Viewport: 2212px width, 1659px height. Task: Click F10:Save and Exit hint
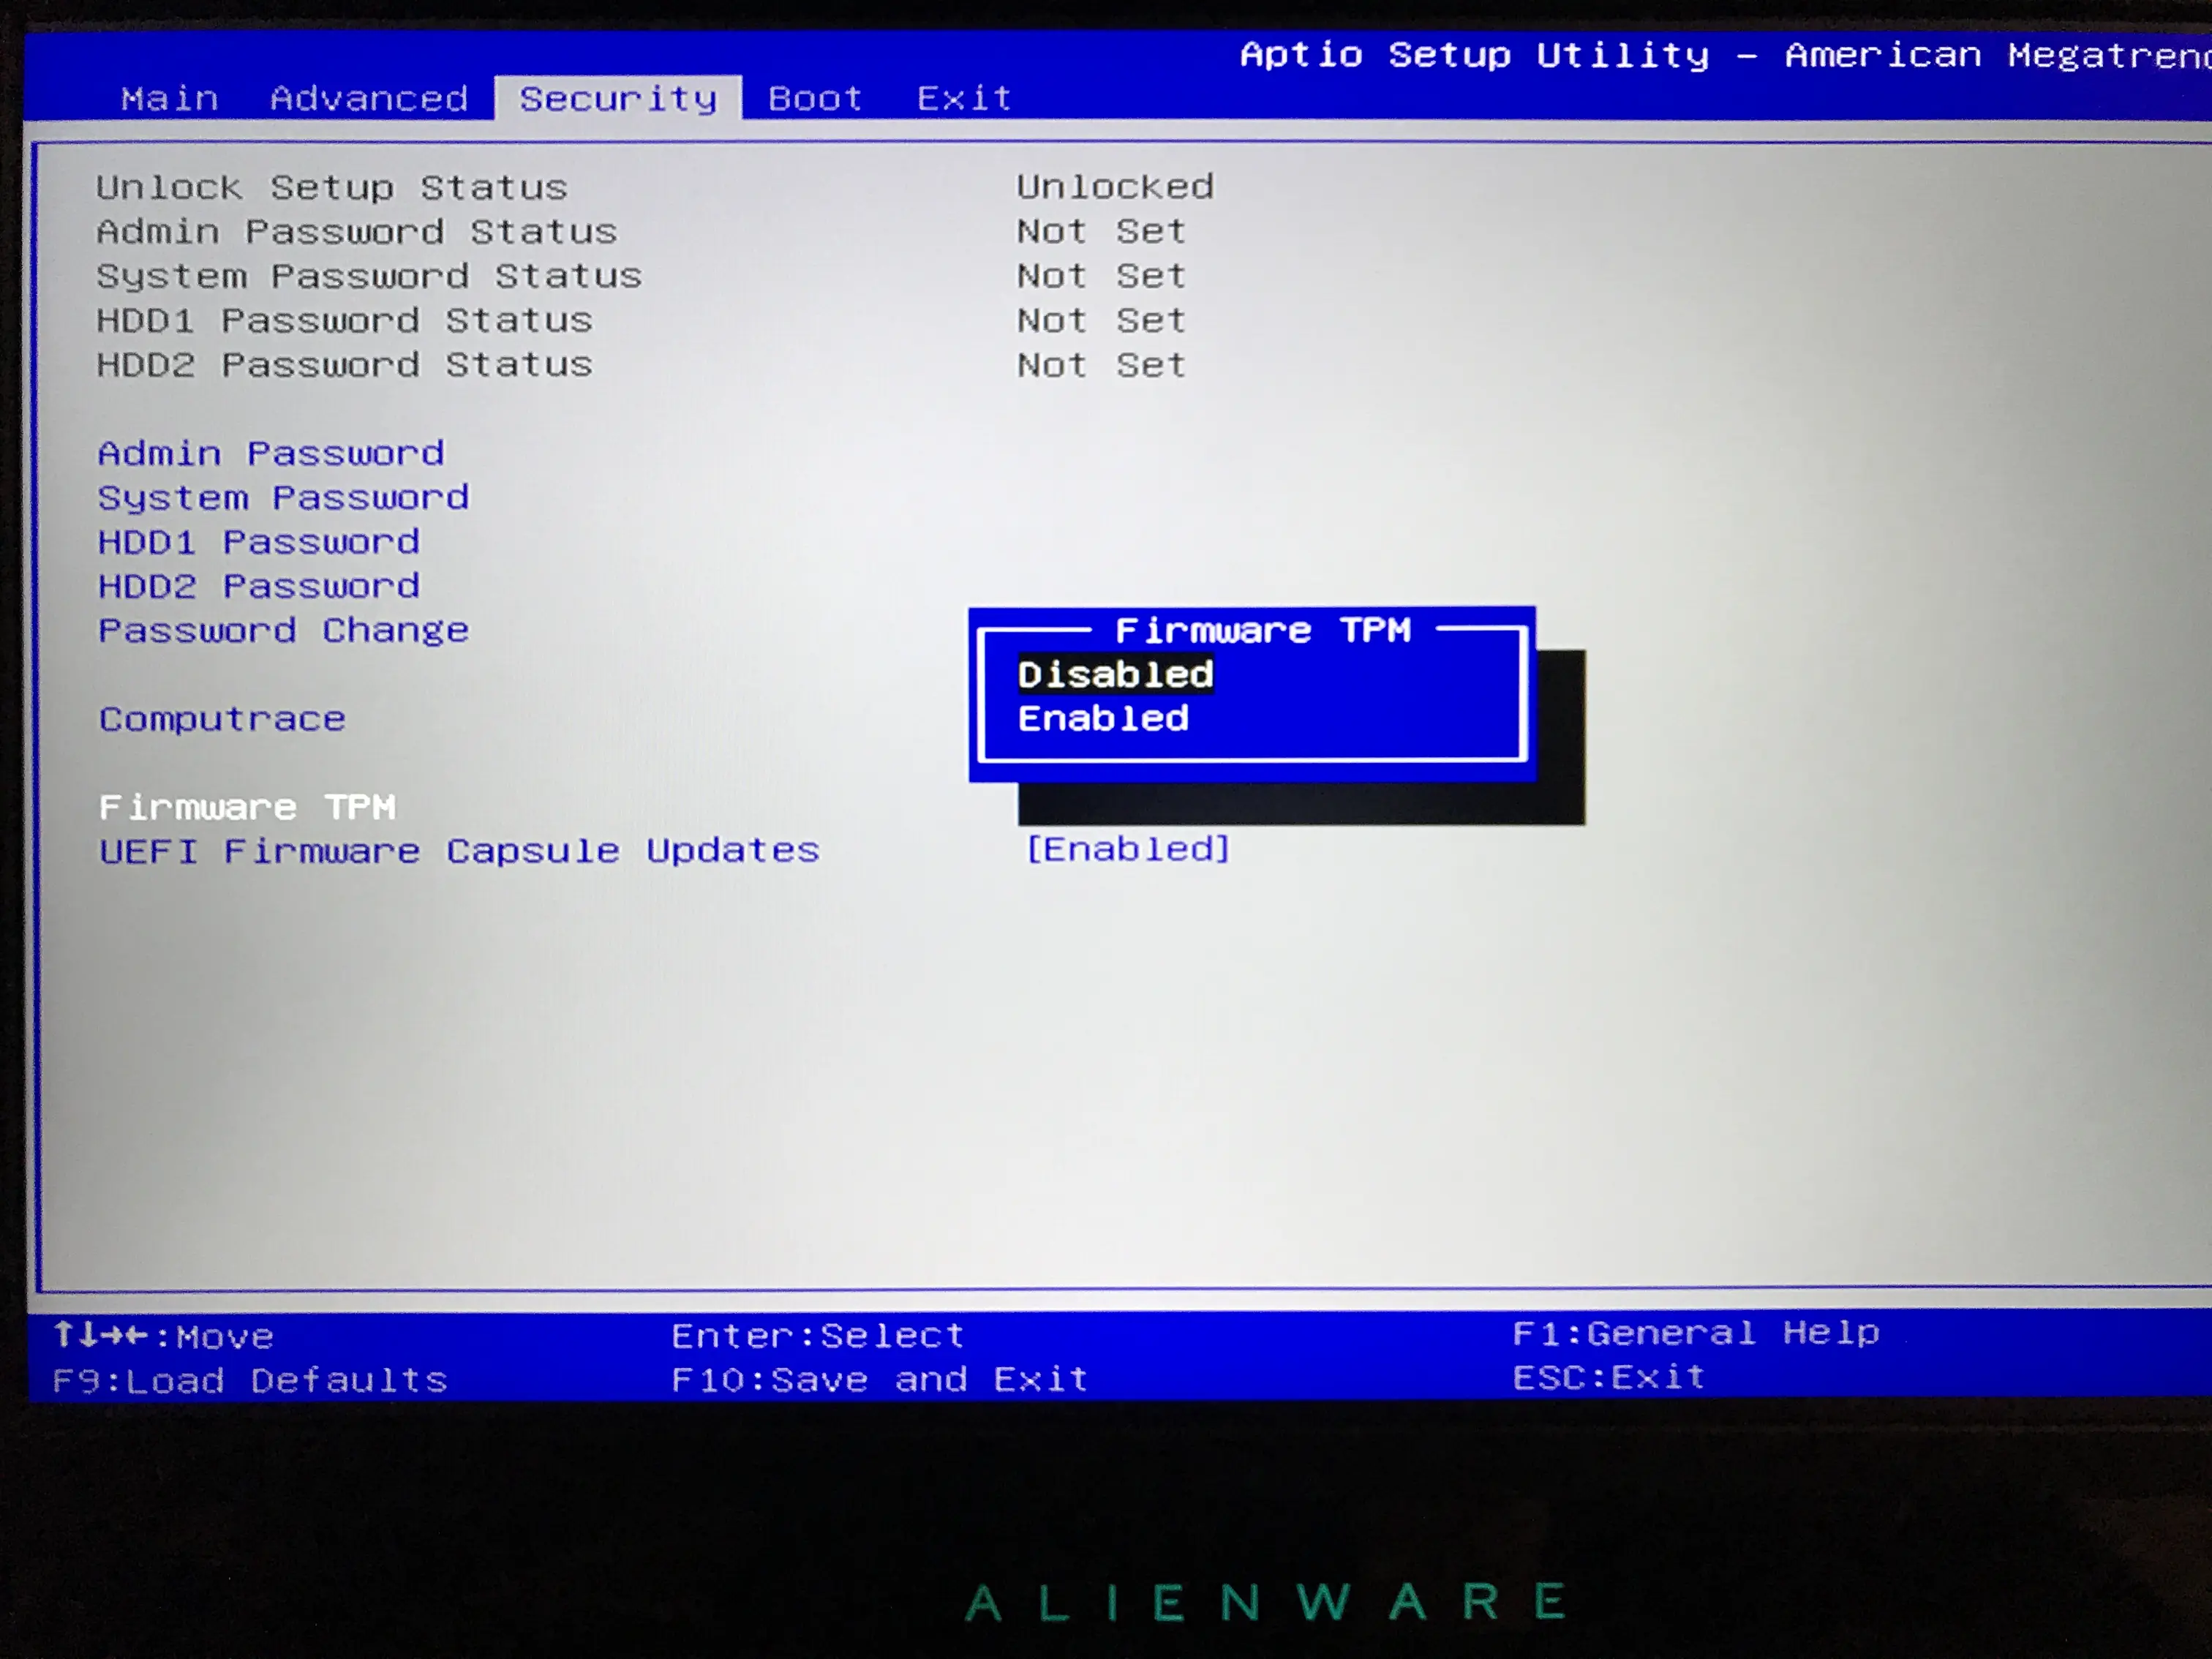[879, 1379]
